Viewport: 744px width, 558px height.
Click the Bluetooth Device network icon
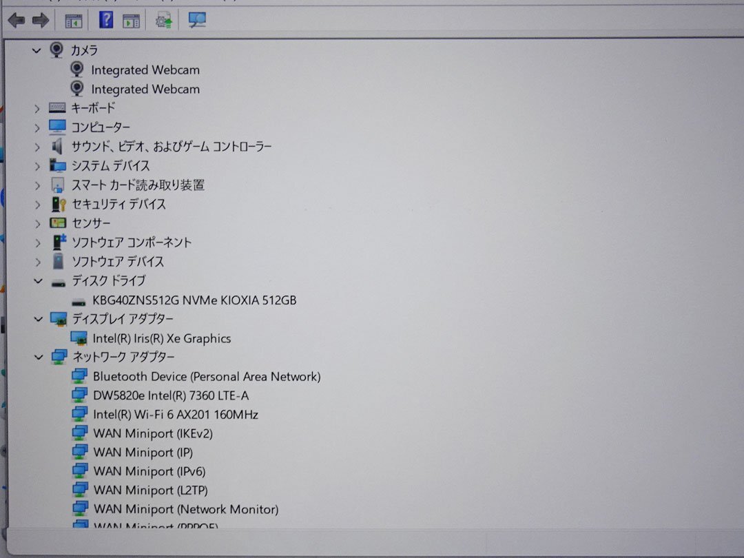[x=80, y=376]
